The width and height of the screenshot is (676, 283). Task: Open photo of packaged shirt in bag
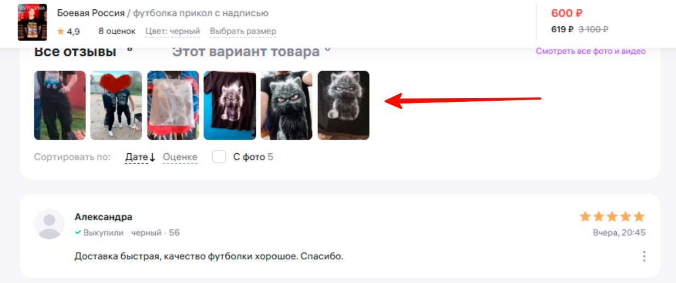(173, 106)
